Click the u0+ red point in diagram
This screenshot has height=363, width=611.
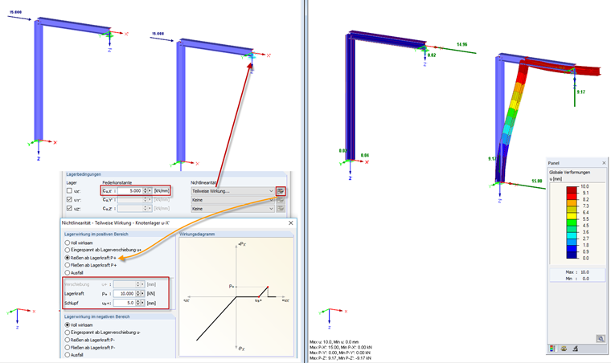click(x=259, y=297)
